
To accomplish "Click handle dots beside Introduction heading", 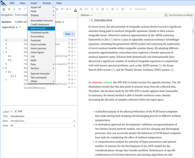I will pos(90,20).
